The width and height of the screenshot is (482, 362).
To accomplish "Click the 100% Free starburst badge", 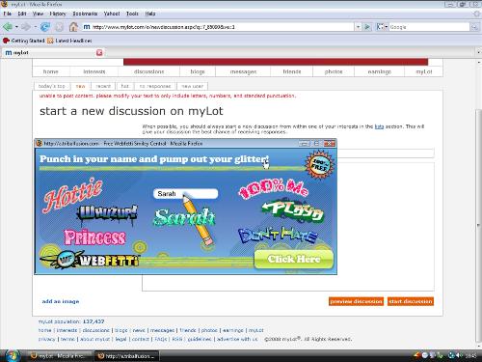I will 320,164.
